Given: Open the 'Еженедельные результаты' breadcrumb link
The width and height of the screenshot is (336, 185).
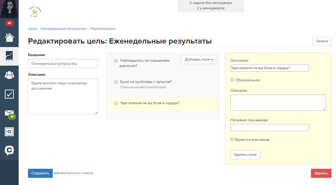Looking at the screenshot, I should click(63, 29).
